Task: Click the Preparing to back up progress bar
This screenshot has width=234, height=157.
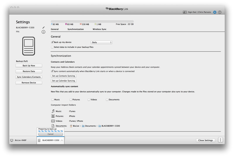Action: point(51,131)
